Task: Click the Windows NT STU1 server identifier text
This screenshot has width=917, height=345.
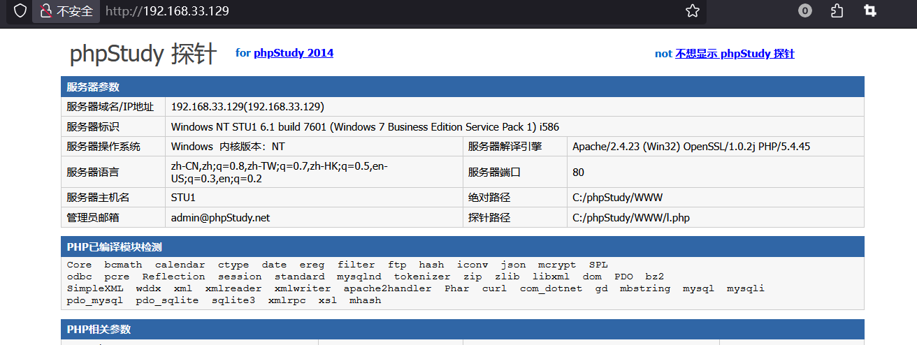Action: [x=364, y=127]
